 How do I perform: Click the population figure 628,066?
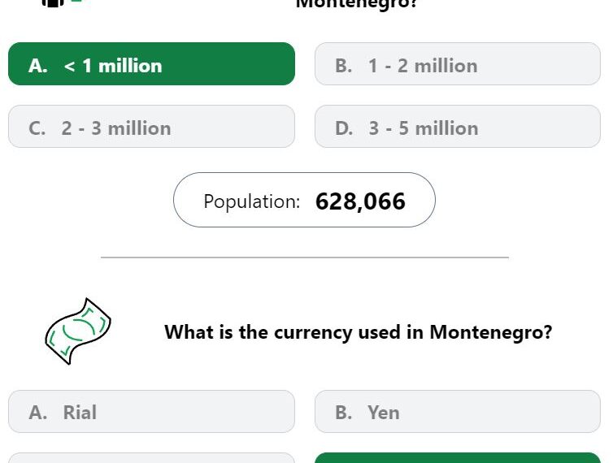coord(360,201)
